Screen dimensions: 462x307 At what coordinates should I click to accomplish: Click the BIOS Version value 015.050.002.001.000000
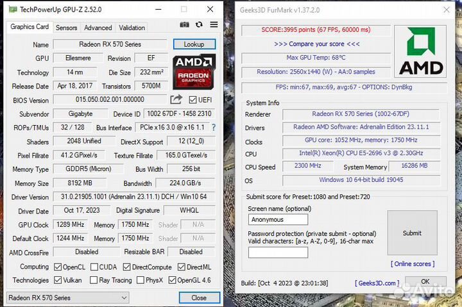110,99
